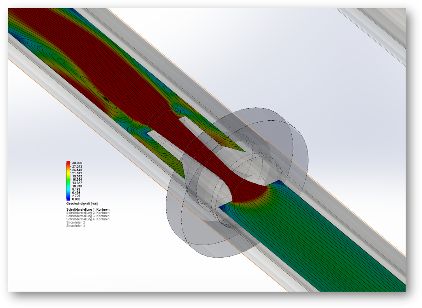Select the Stromlinien 2 legend entry
The height and width of the screenshot is (308, 422).
pos(76,222)
